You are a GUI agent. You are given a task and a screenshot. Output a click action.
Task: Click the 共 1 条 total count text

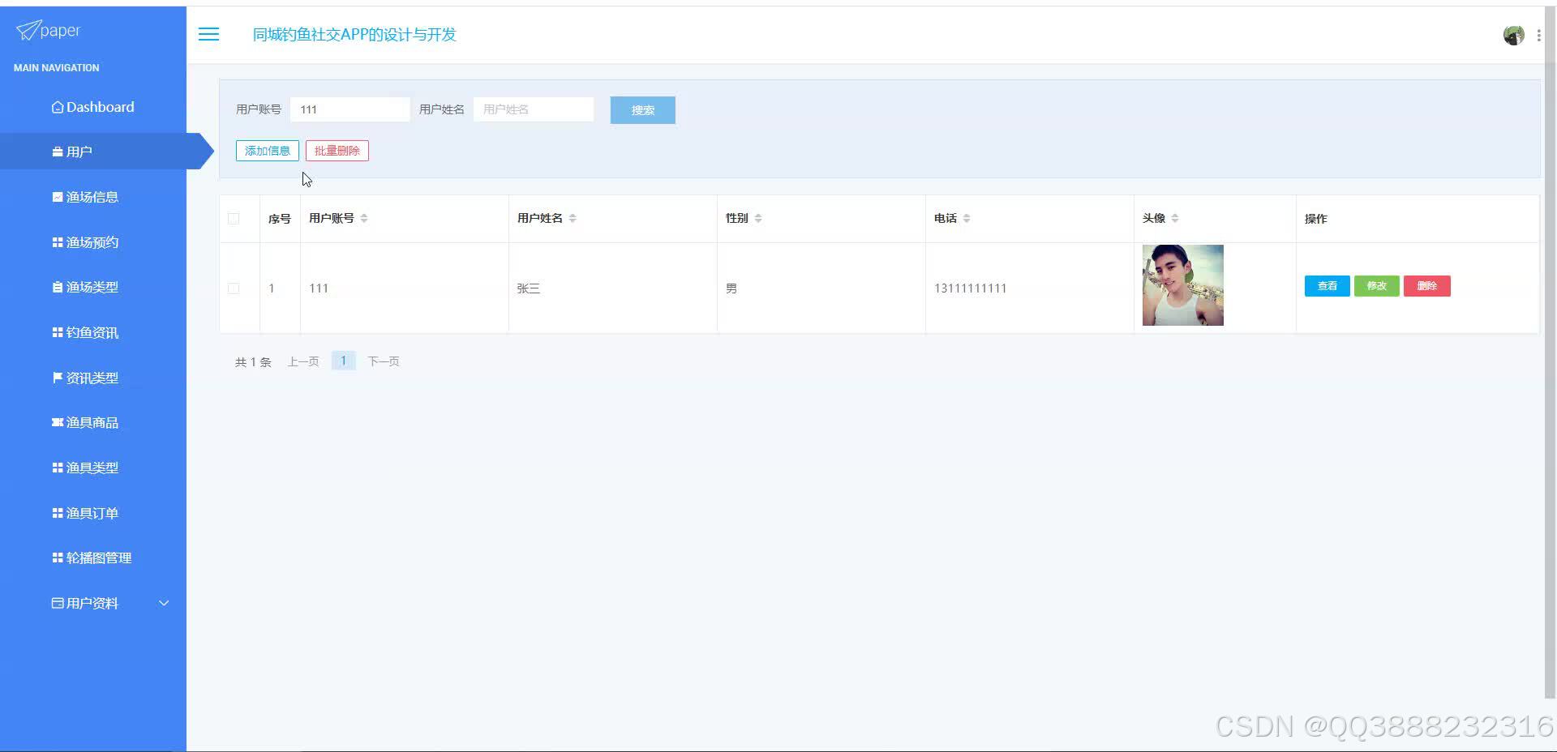click(253, 362)
